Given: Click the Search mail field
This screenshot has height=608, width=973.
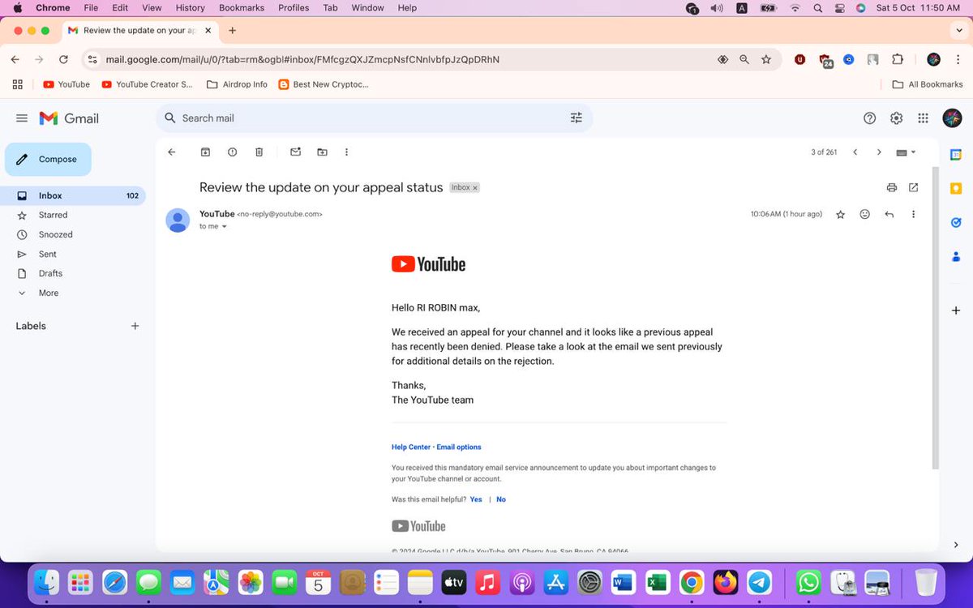Looking at the screenshot, I should [373, 118].
